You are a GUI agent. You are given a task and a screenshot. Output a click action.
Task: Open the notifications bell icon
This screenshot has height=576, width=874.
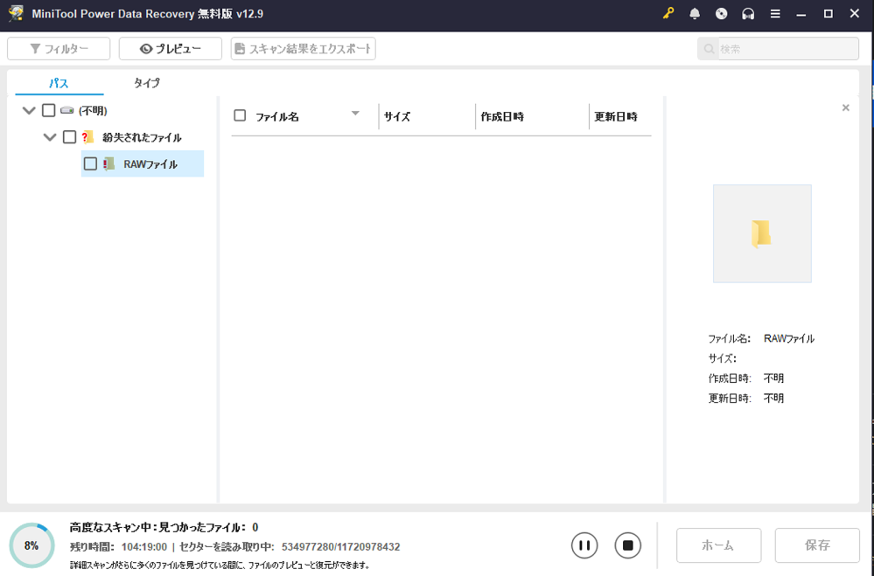(x=695, y=14)
